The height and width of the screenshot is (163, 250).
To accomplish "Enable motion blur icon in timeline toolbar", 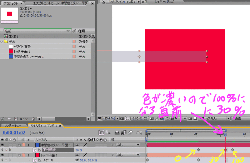I will (x=130, y=133).
